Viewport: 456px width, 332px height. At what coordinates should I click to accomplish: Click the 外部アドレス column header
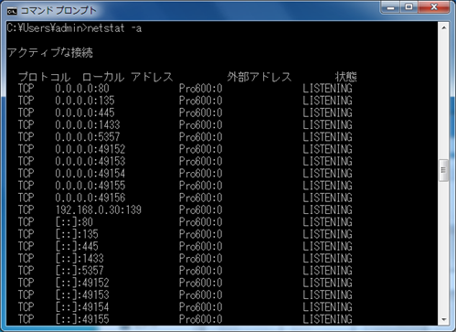coord(259,77)
